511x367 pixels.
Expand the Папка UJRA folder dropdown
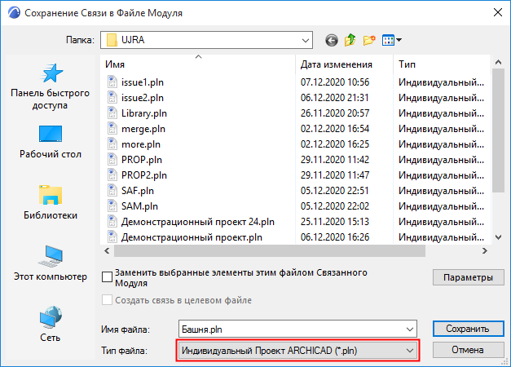point(306,40)
